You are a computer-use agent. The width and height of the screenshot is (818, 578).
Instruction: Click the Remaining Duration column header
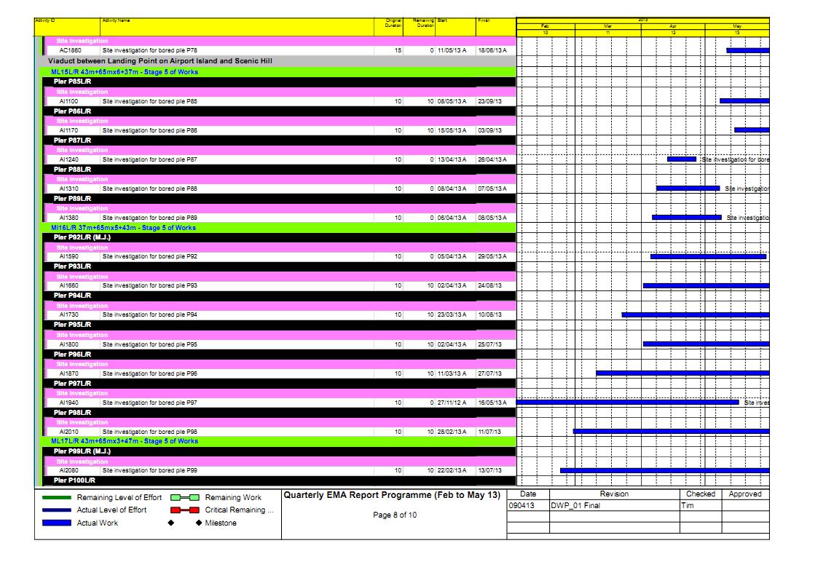[419, 27]
